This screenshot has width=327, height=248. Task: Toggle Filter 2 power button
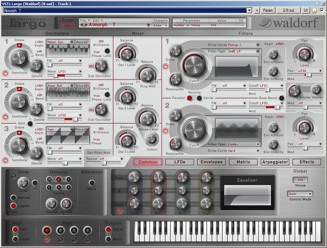pyautogui.click(x=166, y=131)
